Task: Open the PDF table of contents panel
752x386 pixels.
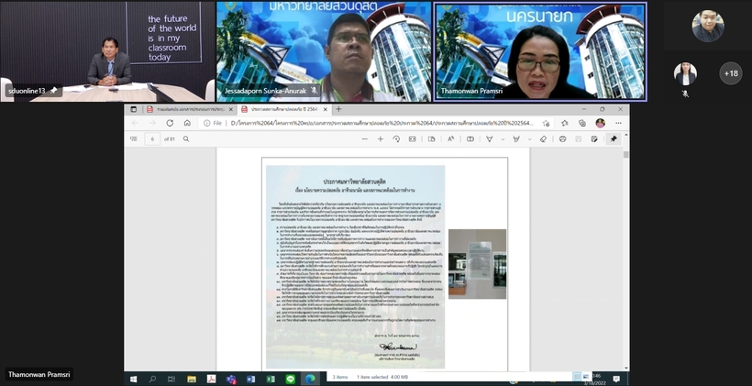Action: pos(133,139)
